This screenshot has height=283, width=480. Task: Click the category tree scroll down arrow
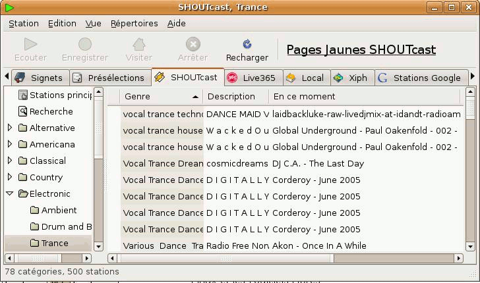coord(98,246)
